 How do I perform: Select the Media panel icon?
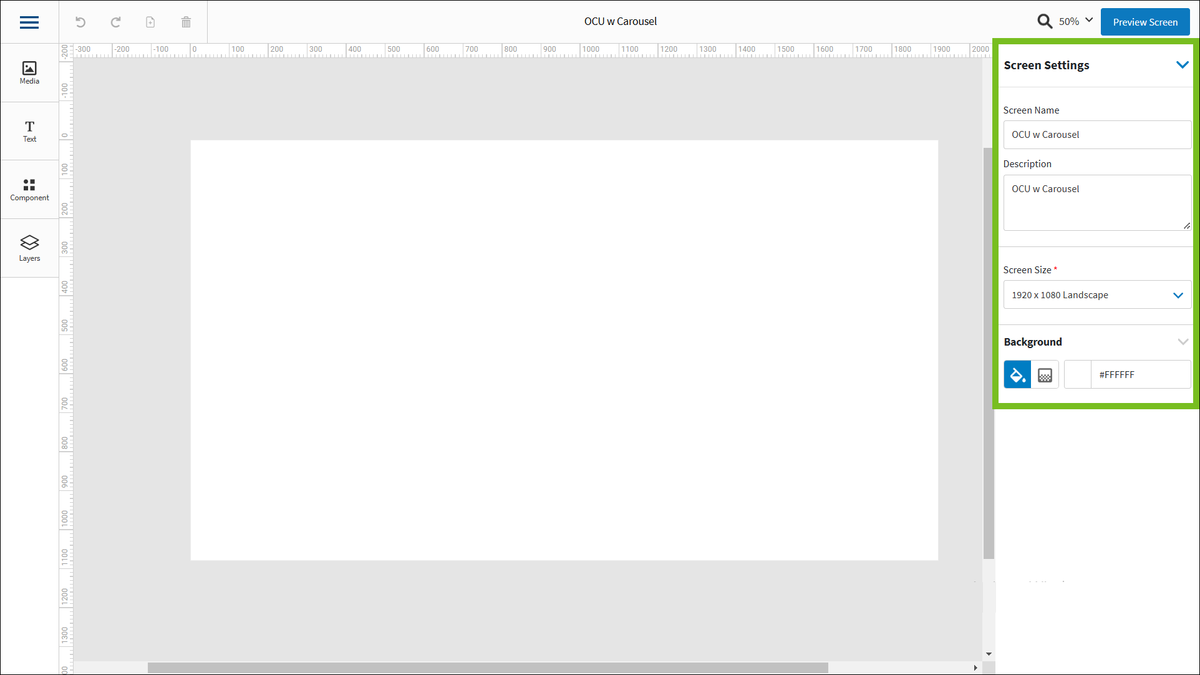coord(29,71)
